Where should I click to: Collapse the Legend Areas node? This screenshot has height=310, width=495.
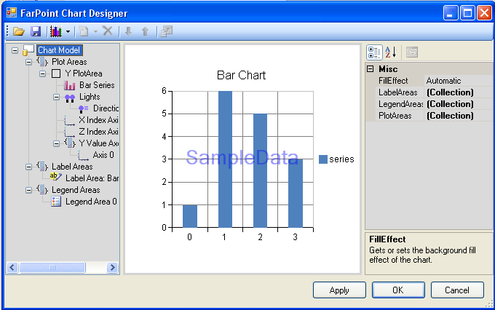coord(28,190)
